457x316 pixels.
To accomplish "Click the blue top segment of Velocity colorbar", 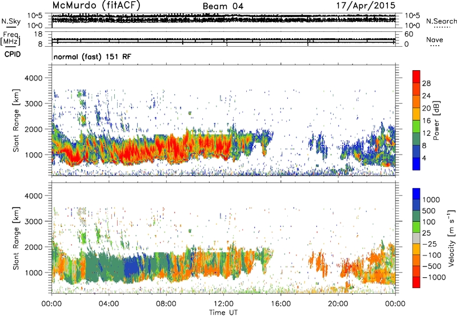I will click(416, 194).
